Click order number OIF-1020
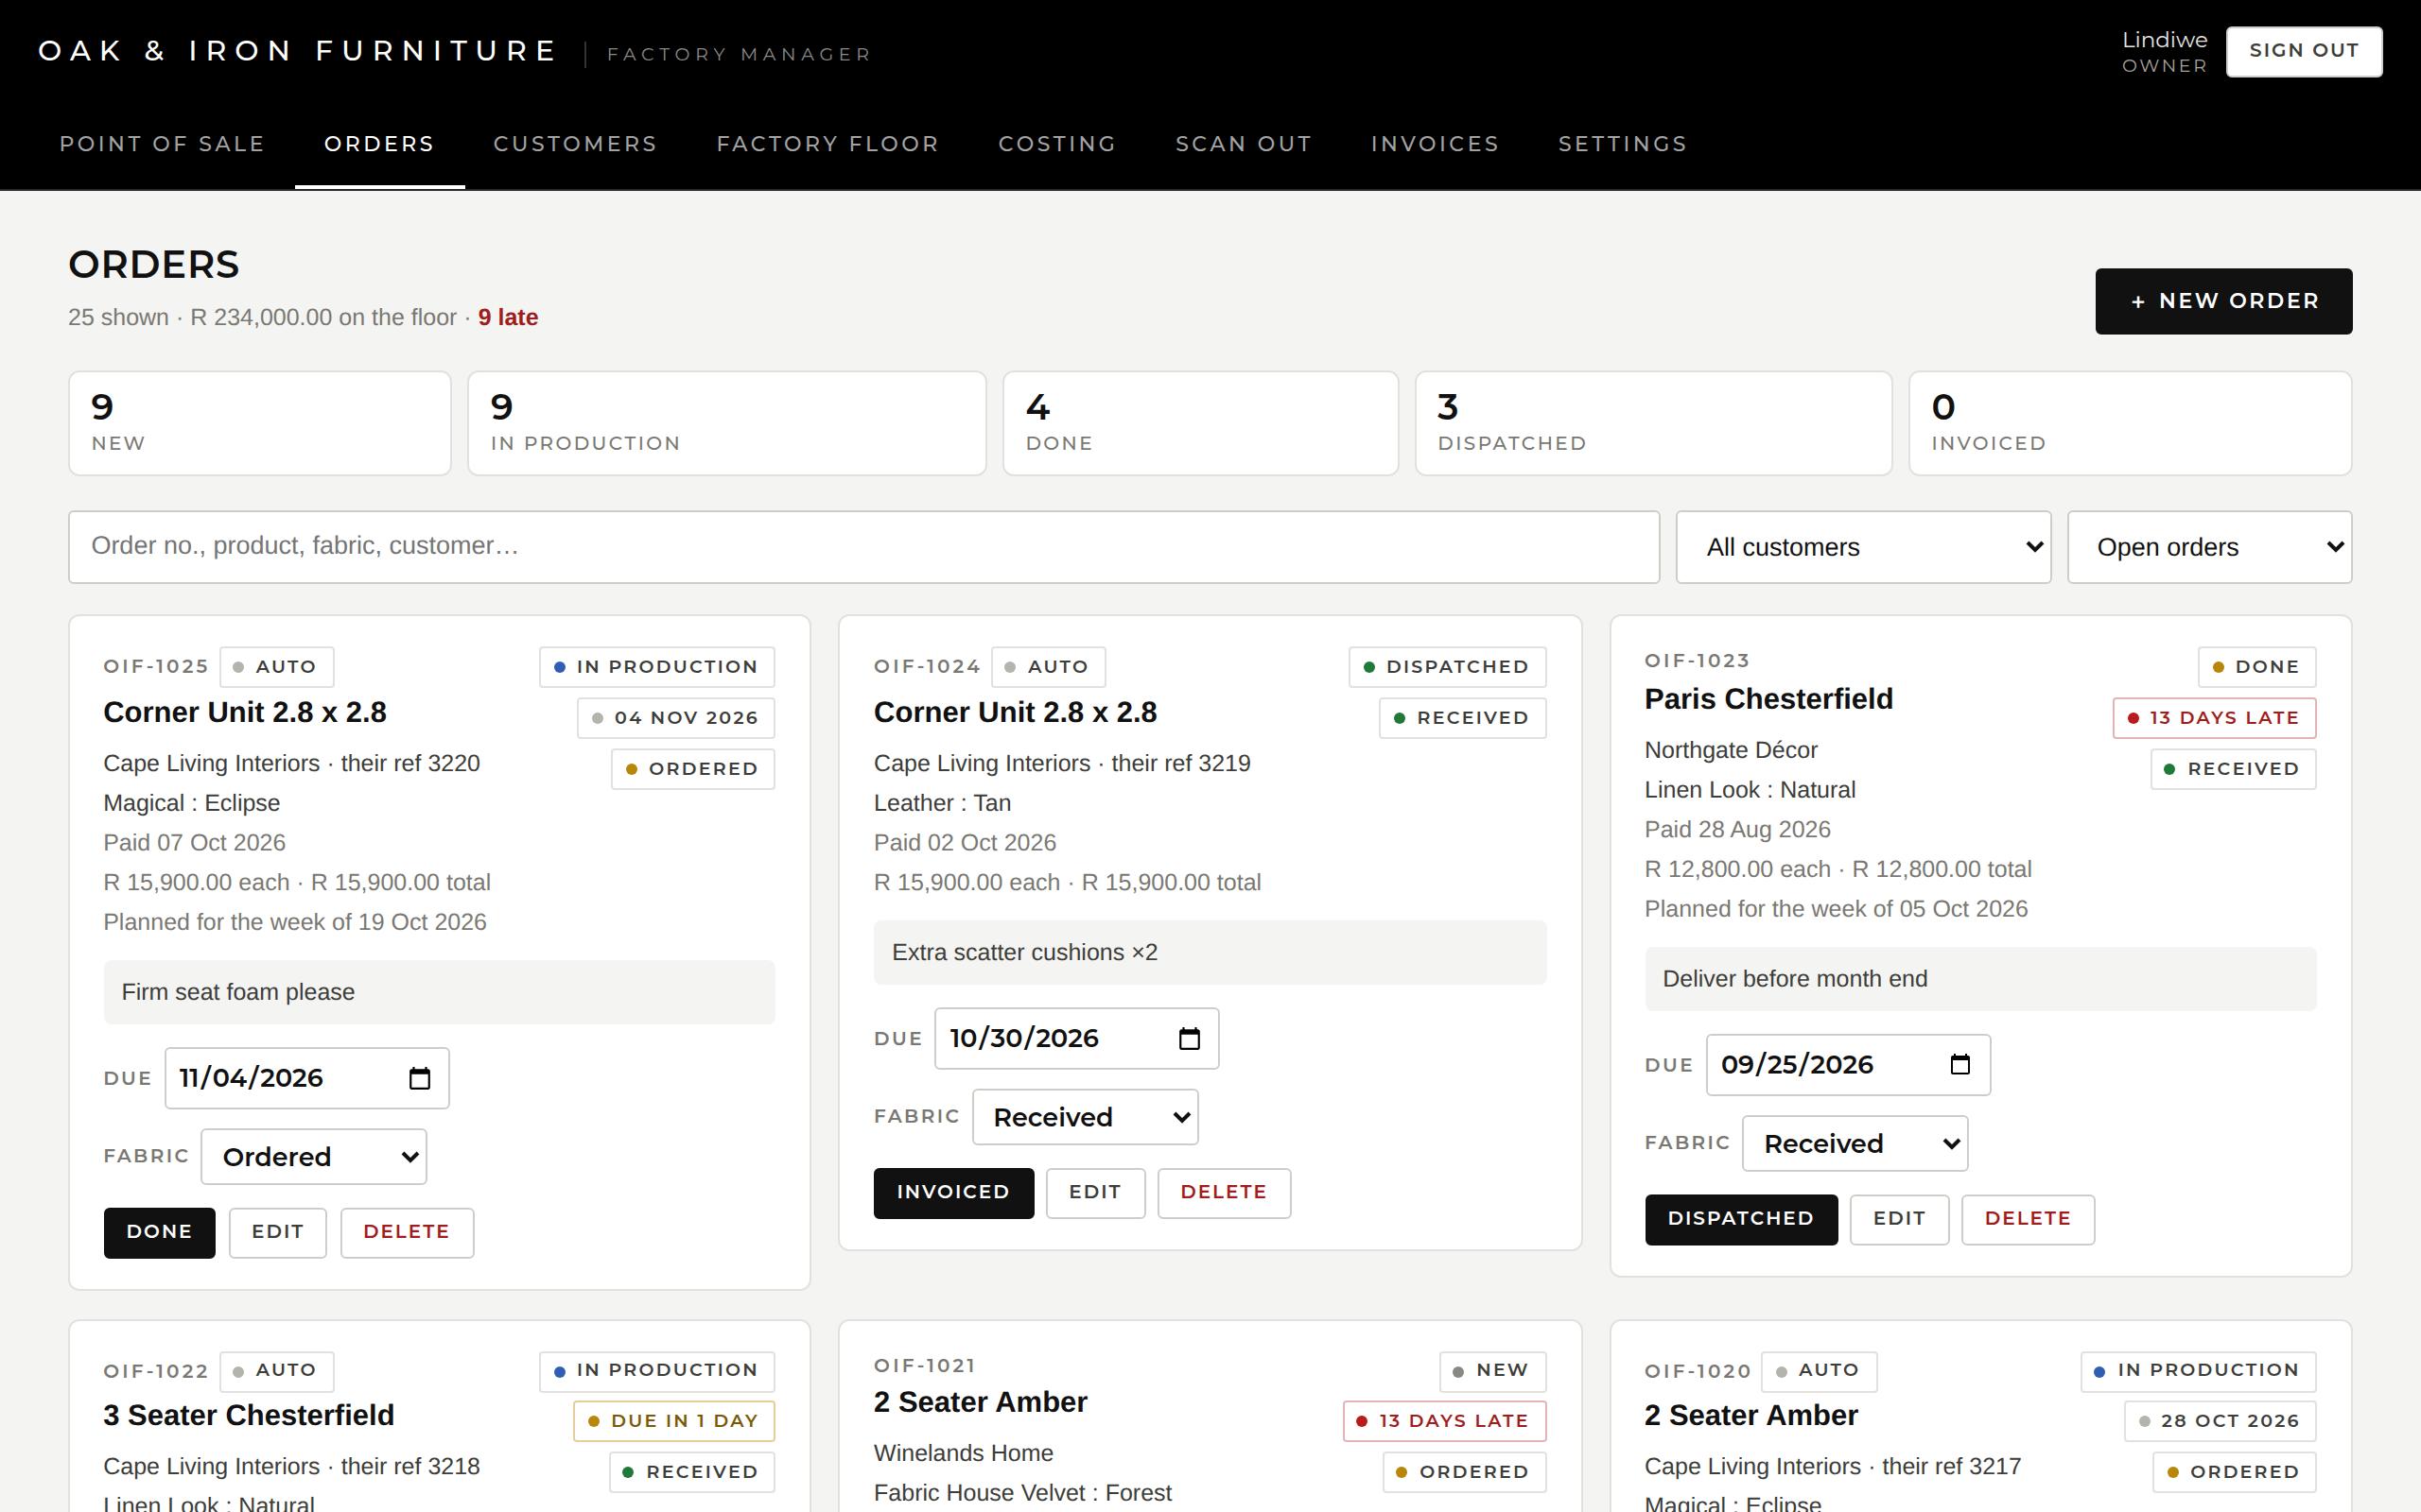This screenshot has width=2421, height=1512. pos(1698,1371)
